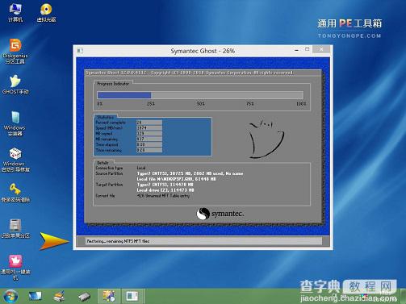Click the Time remaining value field
The image size is (406, 304).
pos(149,150)
